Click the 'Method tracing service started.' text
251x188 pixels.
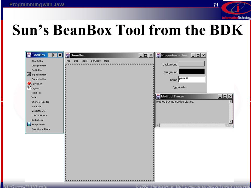click(175, 102)
